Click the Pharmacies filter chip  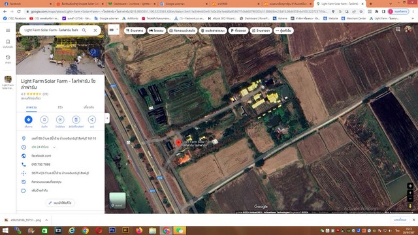point(261,31)
